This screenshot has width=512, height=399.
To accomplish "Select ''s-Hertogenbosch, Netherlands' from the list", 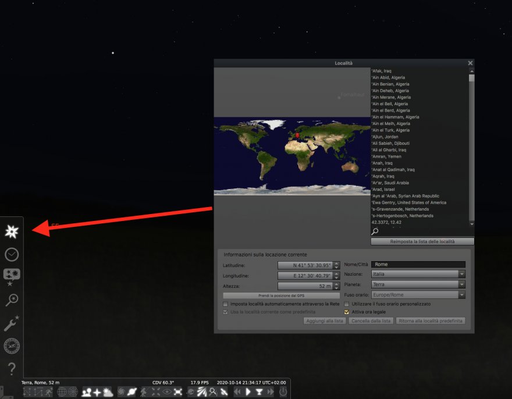I will tap(402, 216).
